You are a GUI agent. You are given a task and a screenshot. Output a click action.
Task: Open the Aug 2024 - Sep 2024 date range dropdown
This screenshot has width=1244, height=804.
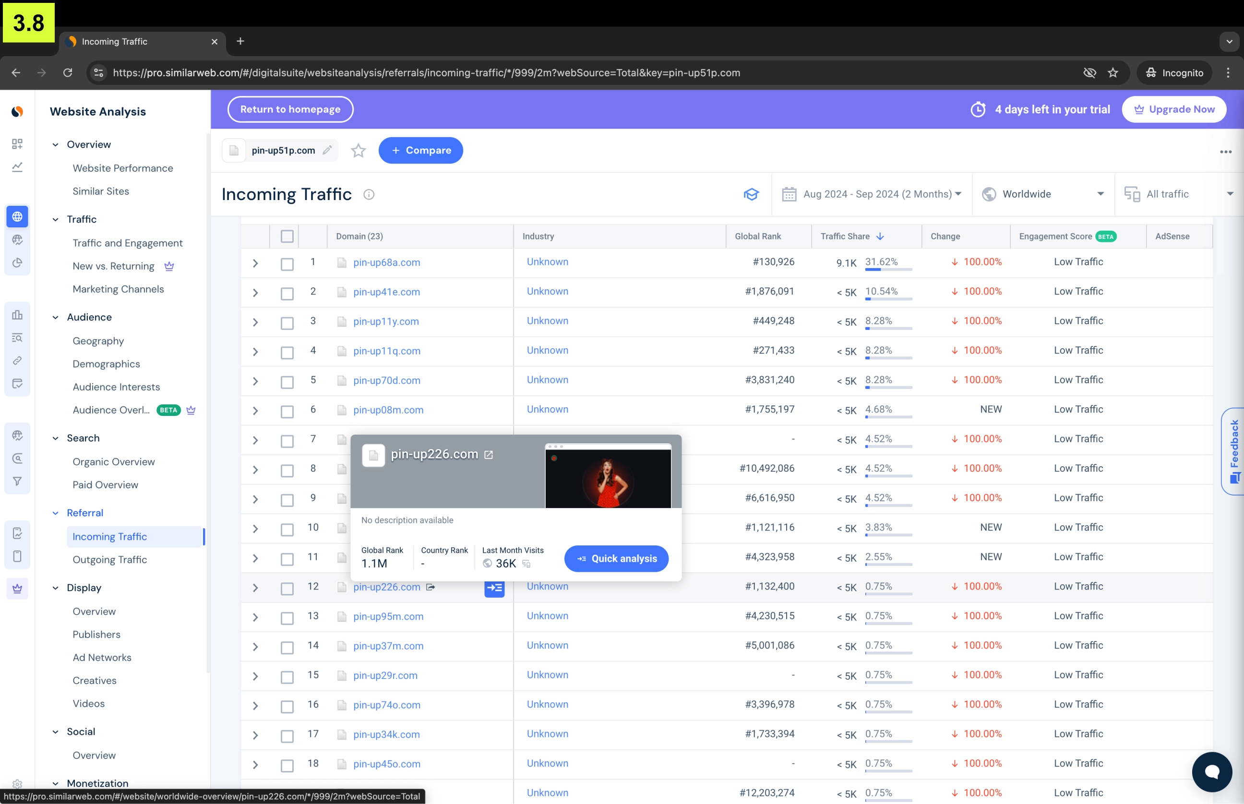pos(872,194)
